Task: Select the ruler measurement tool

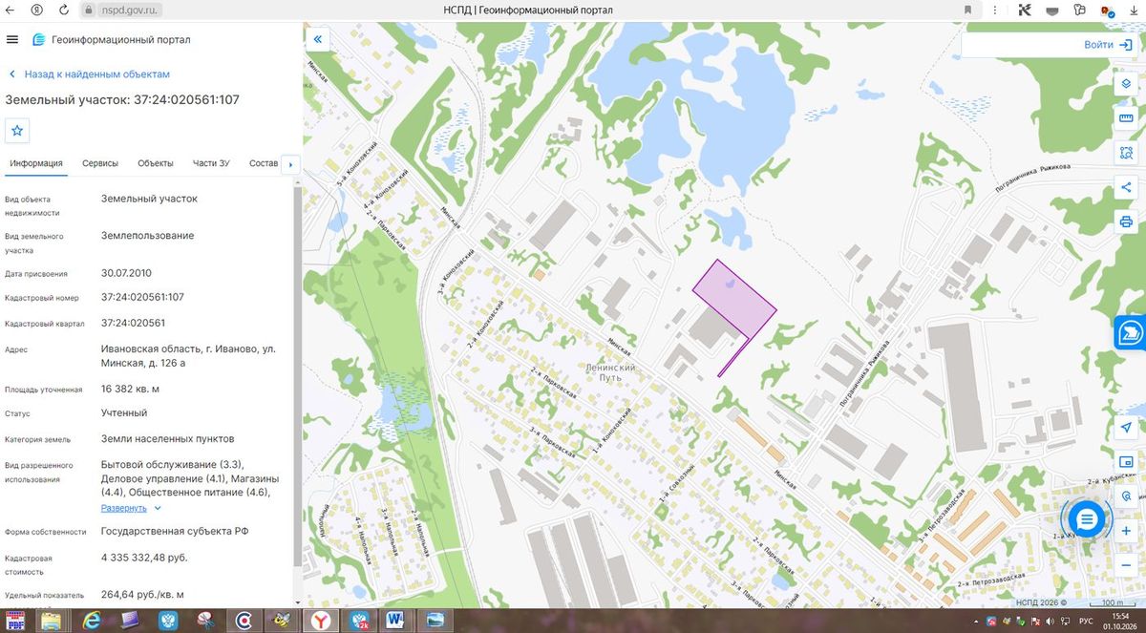Action: [x=1126, y=118]
